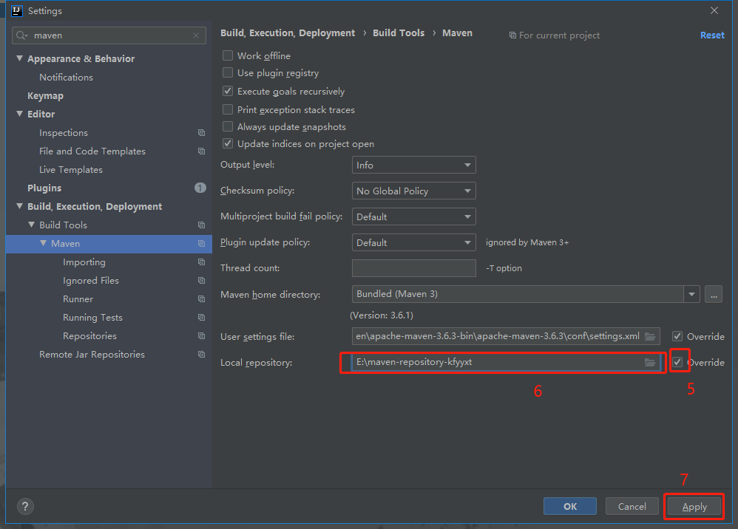
Task: Click the For current project icon
Action: coord(512,35)
